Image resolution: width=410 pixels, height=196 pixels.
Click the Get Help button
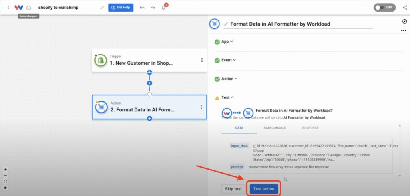(121, 8)
